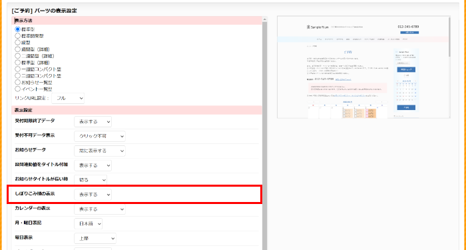Image resolution: width=466 pixels, height=250 pixels.
Task: Expand the お知らせデータ dropdown
Action: click(x=100, y=151)
